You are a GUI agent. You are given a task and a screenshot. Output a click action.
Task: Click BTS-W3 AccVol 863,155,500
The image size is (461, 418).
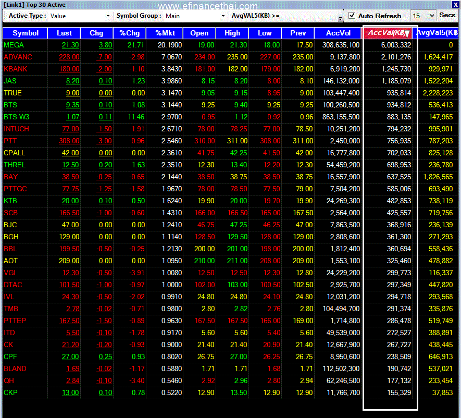pos(341,117)
